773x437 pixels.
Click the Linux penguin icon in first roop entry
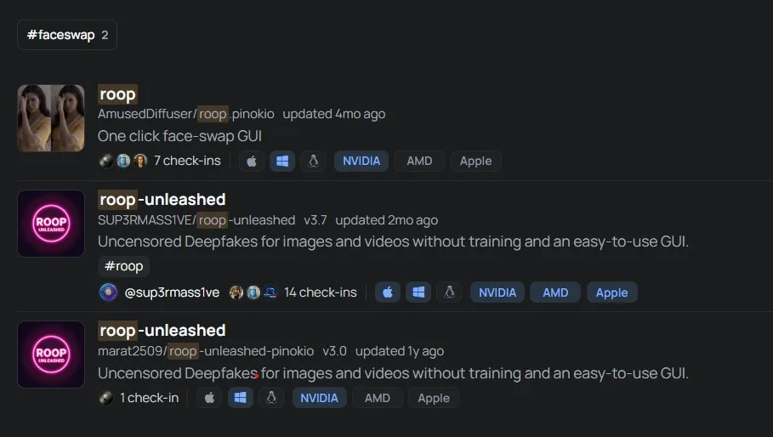click(x=313, y=161)
